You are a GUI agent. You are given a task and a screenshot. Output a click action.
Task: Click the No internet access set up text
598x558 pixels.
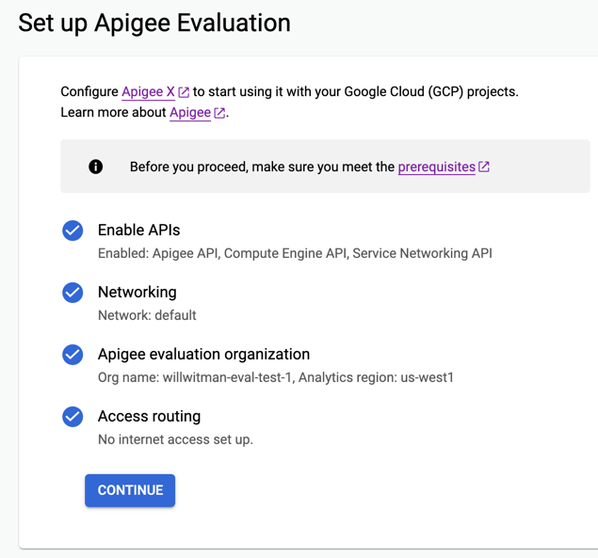(x=175, y=439)
